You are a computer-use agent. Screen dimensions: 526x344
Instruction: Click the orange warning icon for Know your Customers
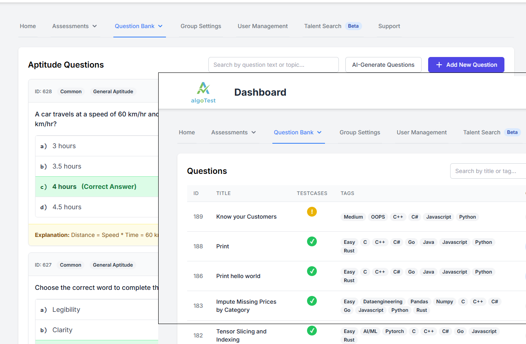click(x=312, y=212)
